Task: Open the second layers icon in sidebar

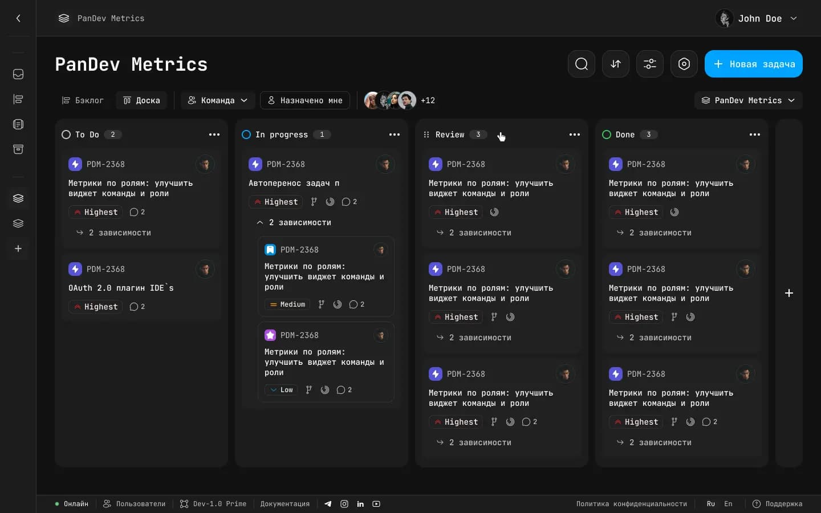Action: tap(18, 223)
